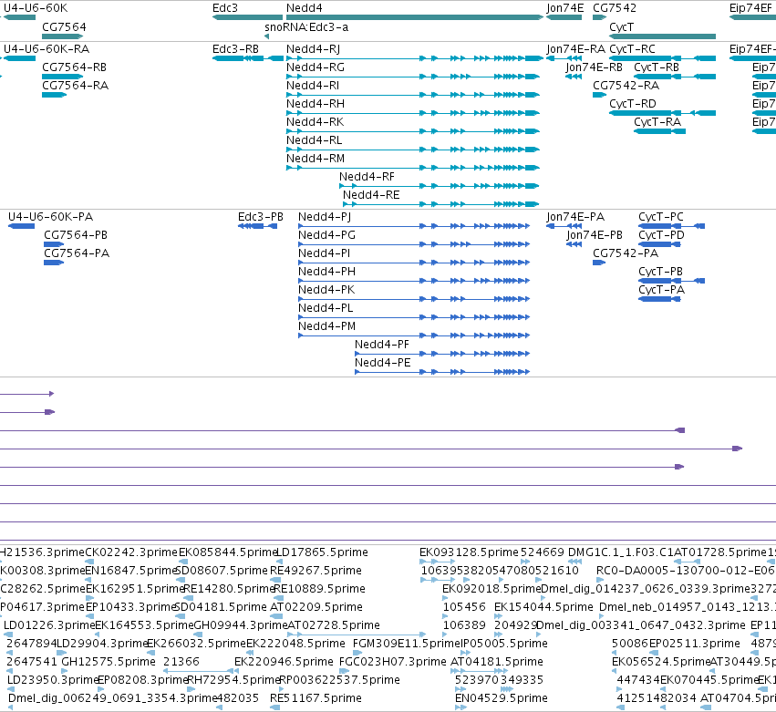Select the CG7564-PB protein label
This screenshot has width=776, height=712.
[x=76, y=235]
